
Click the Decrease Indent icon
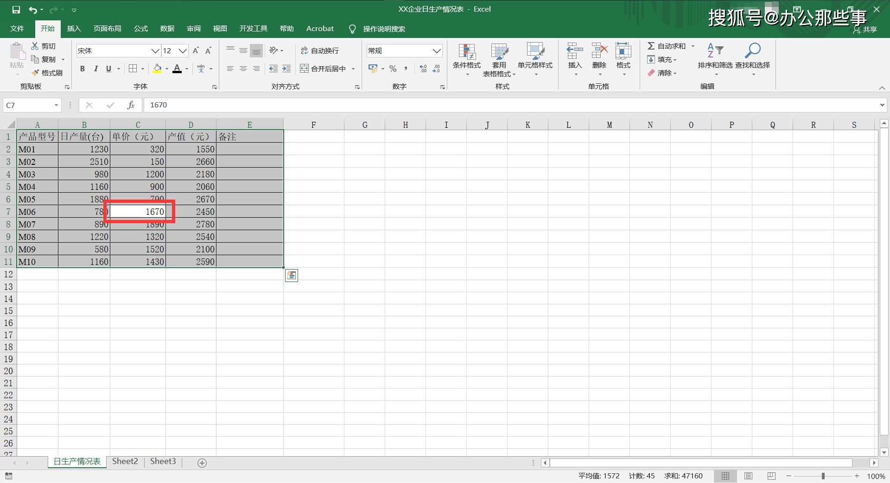273,69
